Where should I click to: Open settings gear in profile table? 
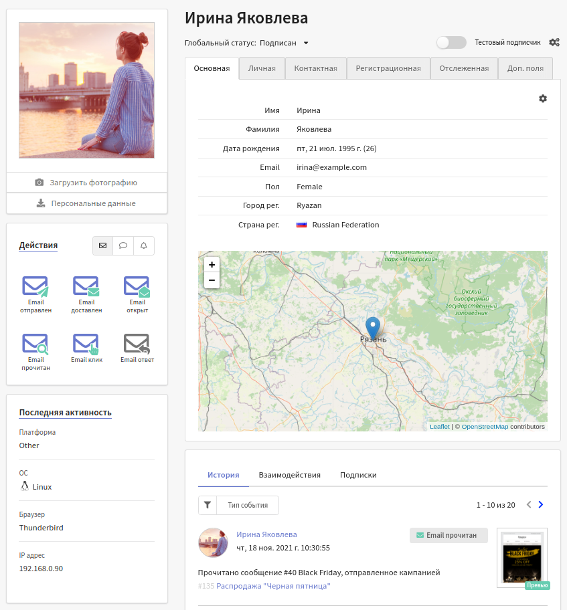tap(542, 98)
